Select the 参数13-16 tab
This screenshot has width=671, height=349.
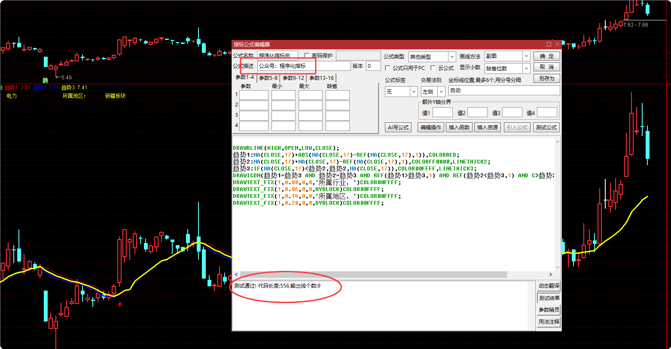321,78
